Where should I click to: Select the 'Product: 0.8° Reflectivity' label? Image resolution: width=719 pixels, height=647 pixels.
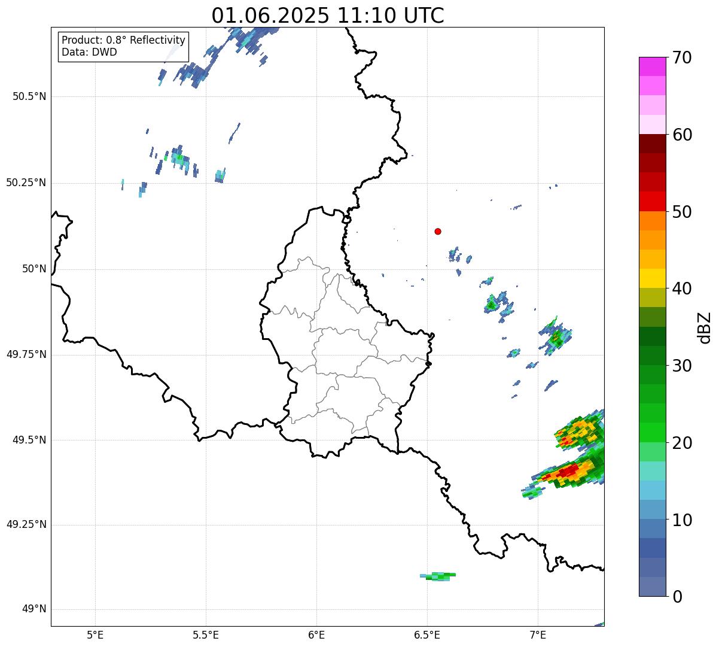[124, 40]
